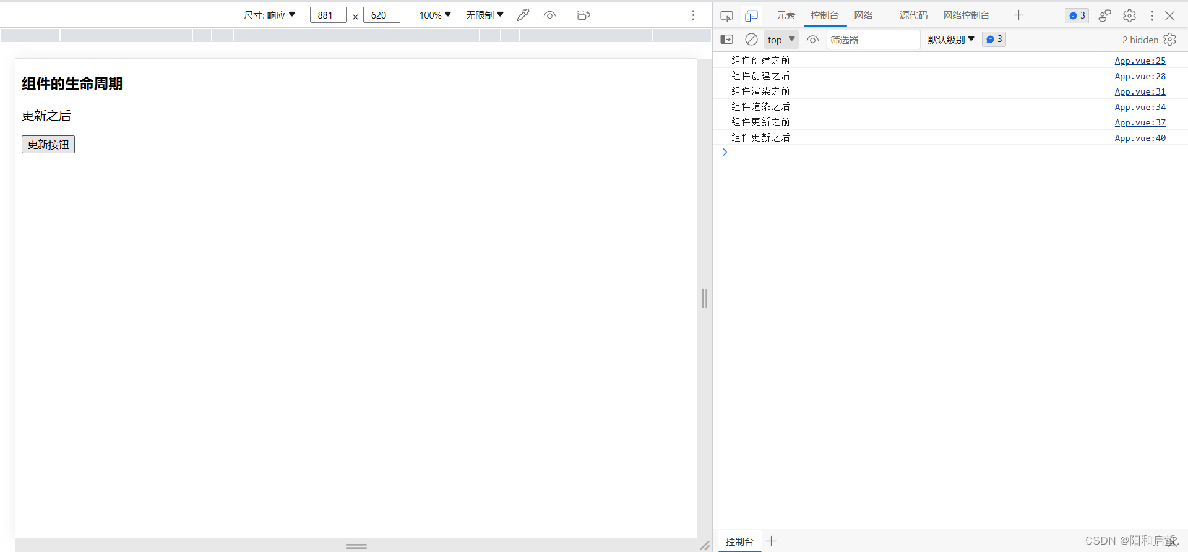Click the device posture icon in device toolbar
This screenshot has height=552, width=1188.
click(x=583, y=15)
